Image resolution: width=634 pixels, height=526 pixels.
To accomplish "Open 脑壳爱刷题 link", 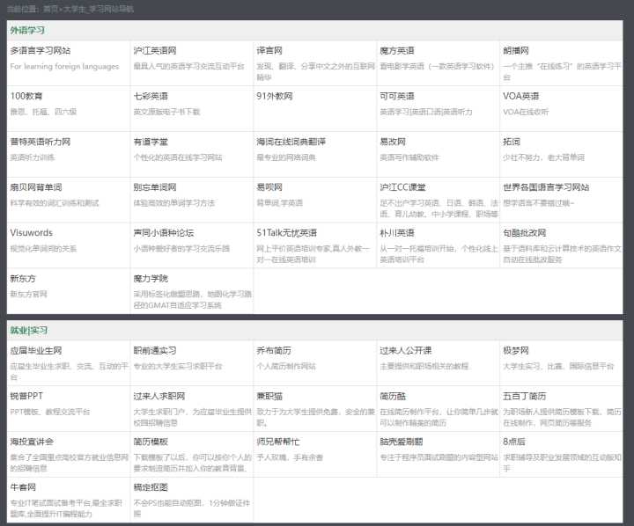I will (402, 442).
